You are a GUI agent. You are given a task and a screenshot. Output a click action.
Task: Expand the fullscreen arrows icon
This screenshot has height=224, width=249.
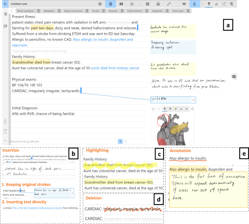[169, 4]
